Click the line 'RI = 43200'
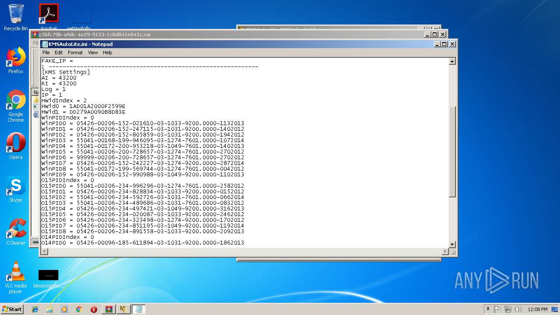 pyautogui.click(x=59, y=84)
